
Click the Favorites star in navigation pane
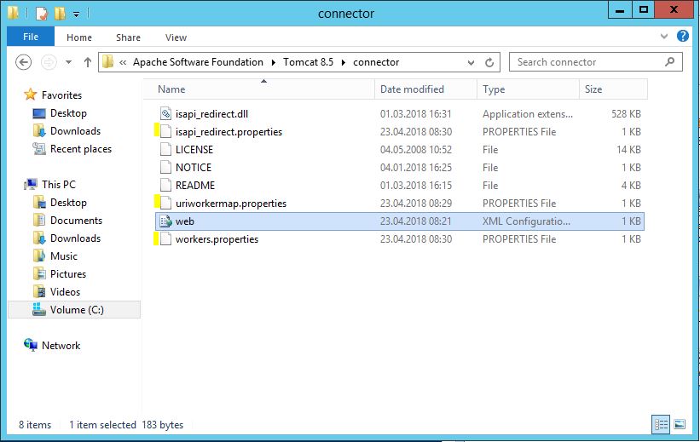(31, 95)
